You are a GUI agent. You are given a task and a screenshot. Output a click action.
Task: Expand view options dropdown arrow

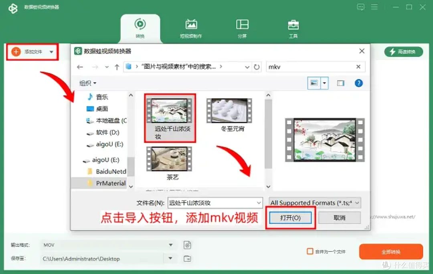(324, 83)
